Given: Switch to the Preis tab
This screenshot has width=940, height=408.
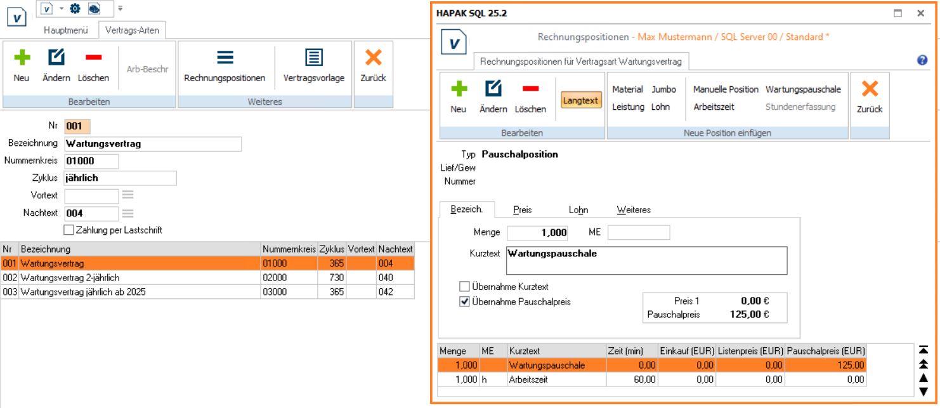Looking at the screenshot, I should (522, 210).
